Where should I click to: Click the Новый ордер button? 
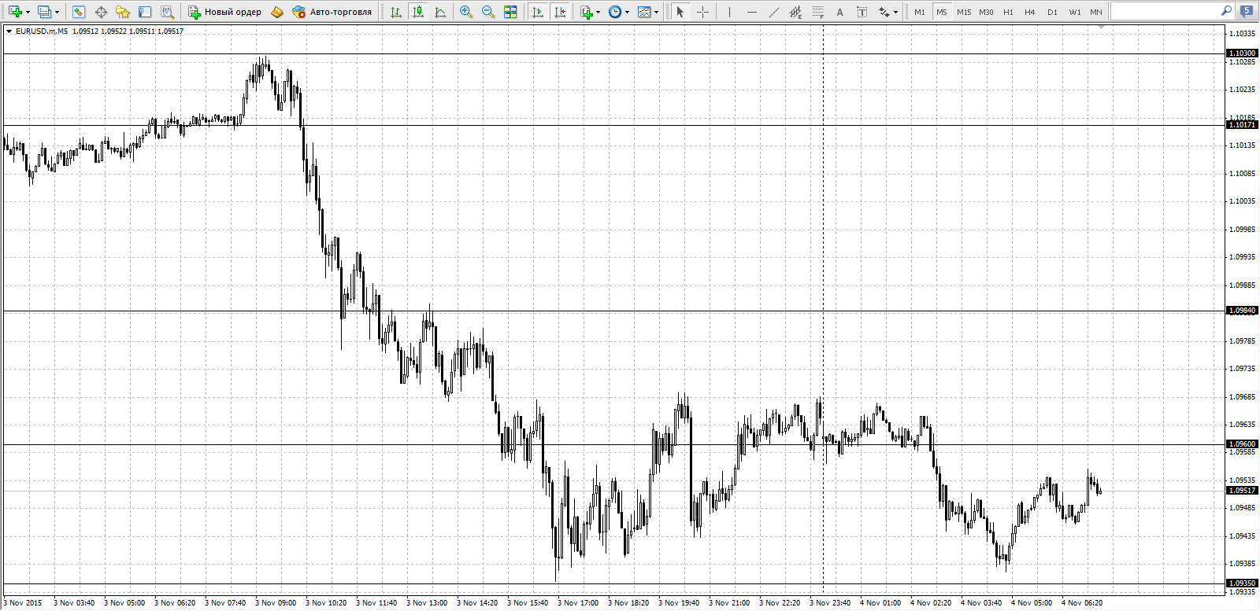pyautogui.click(x=224, y=12)
